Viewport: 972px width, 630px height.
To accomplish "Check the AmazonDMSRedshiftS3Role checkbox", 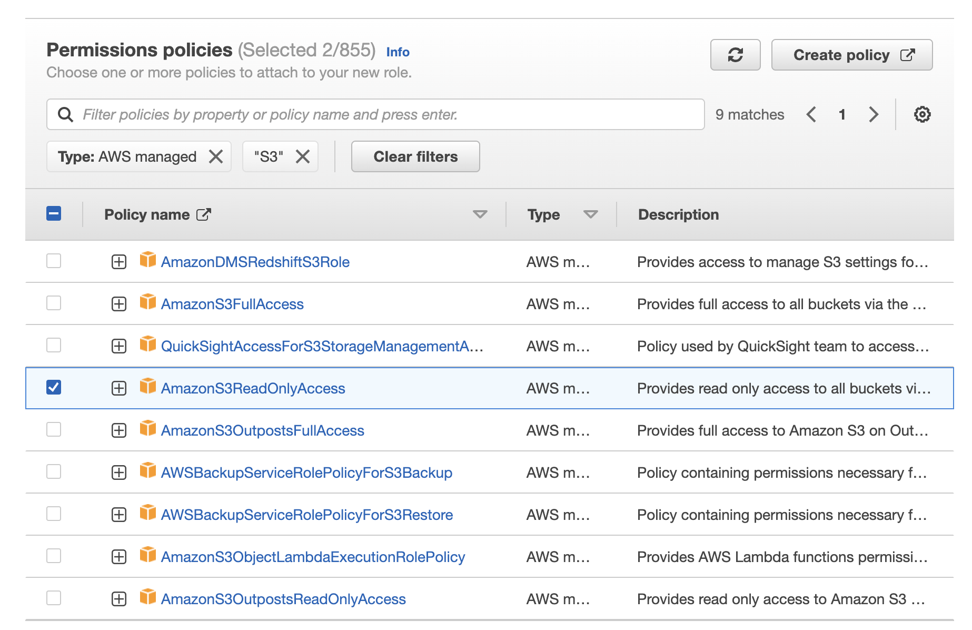I will click(x=54, y=261).
